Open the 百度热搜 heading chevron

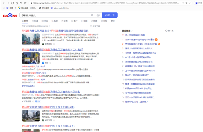132,31
